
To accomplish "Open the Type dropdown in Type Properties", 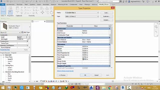I will coord(98,16).
